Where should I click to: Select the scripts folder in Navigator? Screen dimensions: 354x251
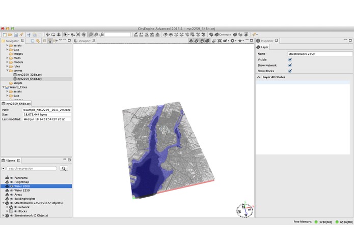[16, 83]
